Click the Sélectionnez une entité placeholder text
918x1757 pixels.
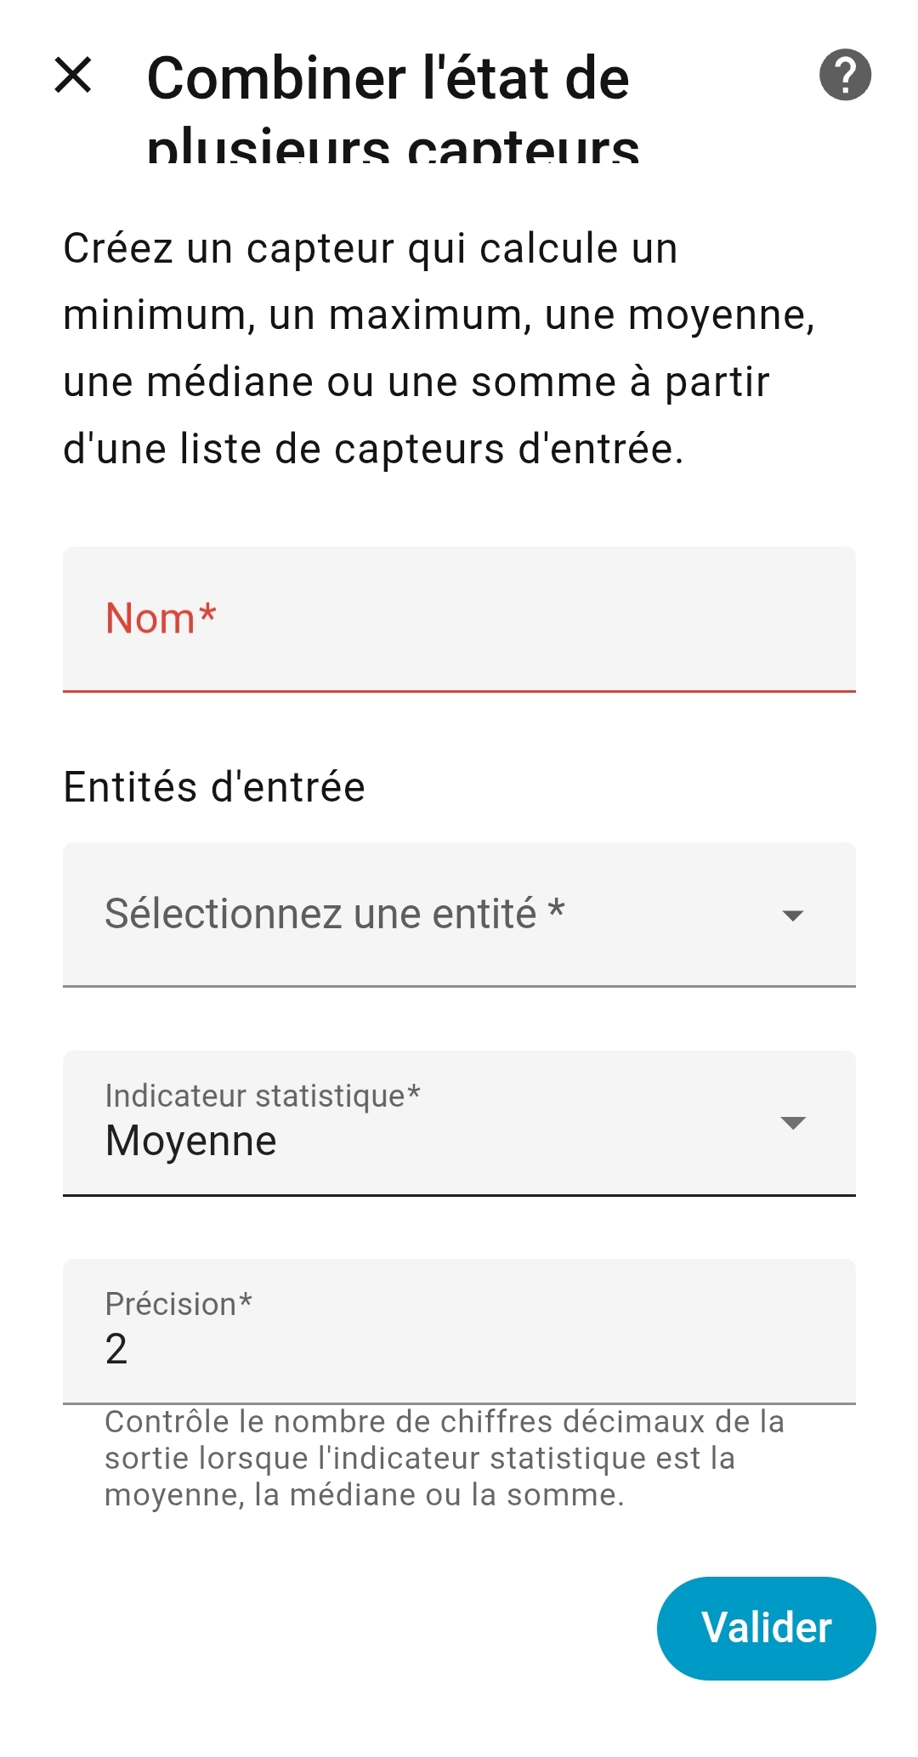(334, 915)
